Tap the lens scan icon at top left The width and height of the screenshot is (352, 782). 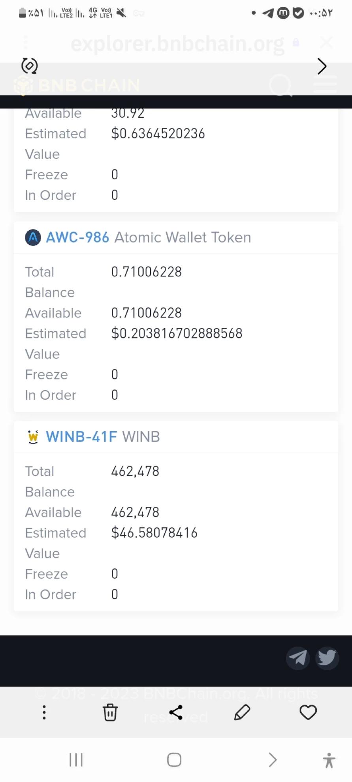click(x=30, y=66)
